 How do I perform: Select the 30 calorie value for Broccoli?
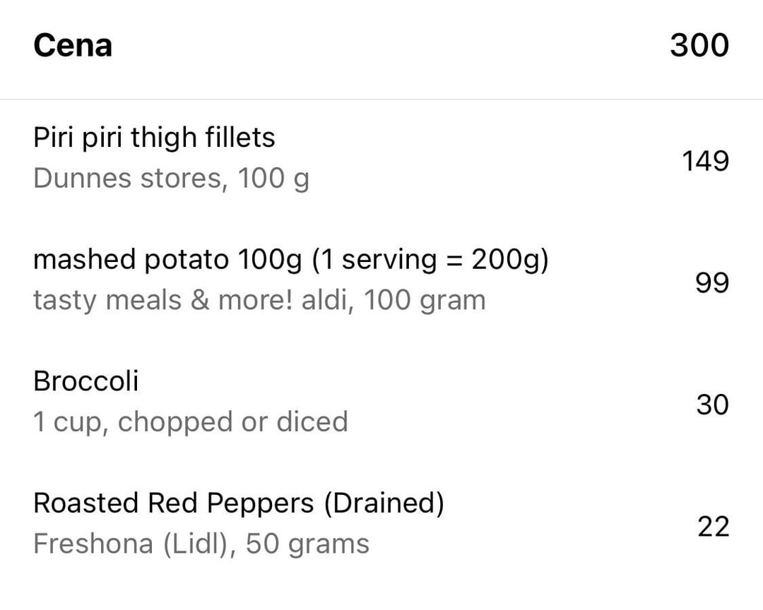[712, 405]
